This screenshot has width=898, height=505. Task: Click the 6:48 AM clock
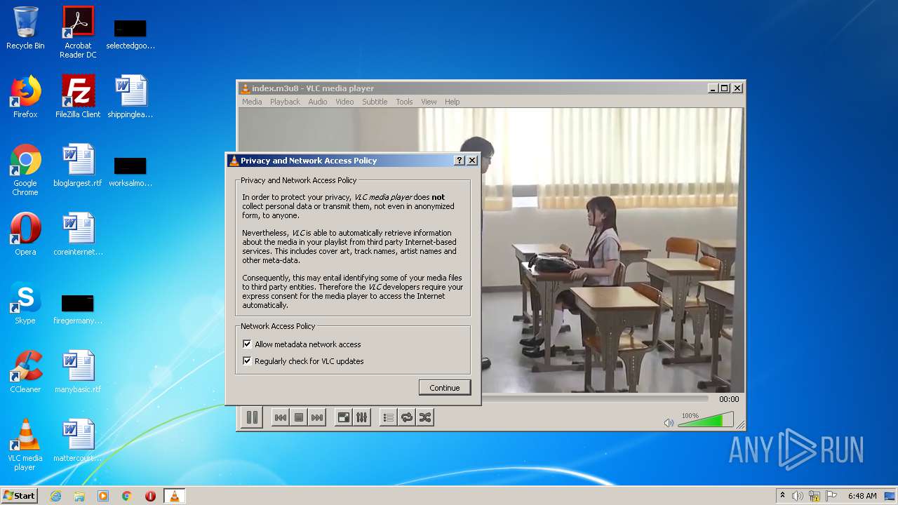click(x=862, y=496)
